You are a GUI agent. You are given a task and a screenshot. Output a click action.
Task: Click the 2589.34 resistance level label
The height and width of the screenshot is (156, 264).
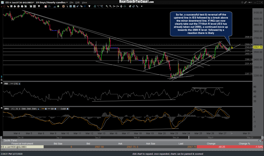tap(249, 44)
